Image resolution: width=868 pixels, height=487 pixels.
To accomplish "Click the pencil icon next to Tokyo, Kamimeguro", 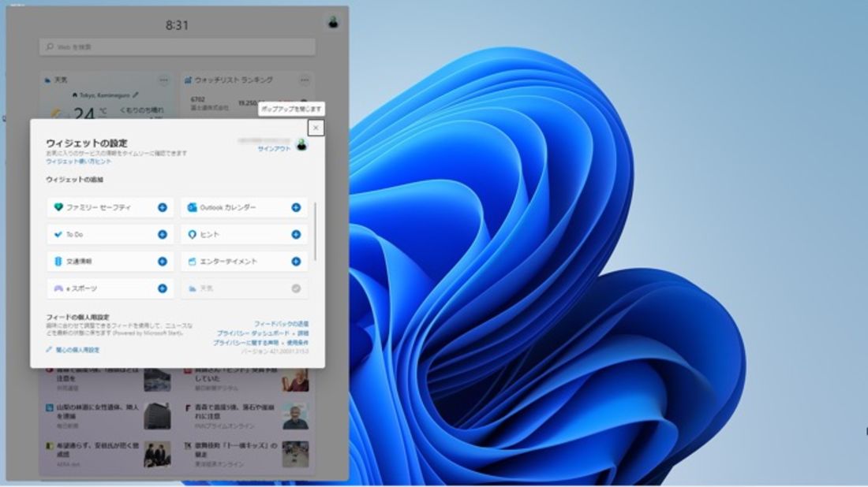I will pos(137,95).
